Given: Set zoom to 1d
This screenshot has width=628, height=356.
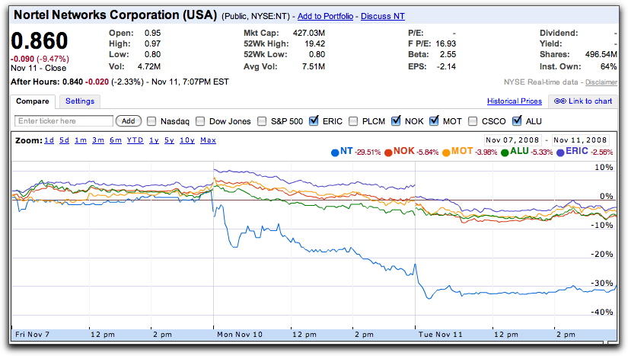Looking at the screenshot, I should [49, 140].
